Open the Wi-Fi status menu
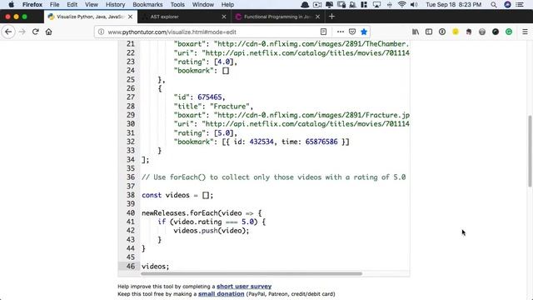Screen dimensions: 533x300 pos(401,5)
